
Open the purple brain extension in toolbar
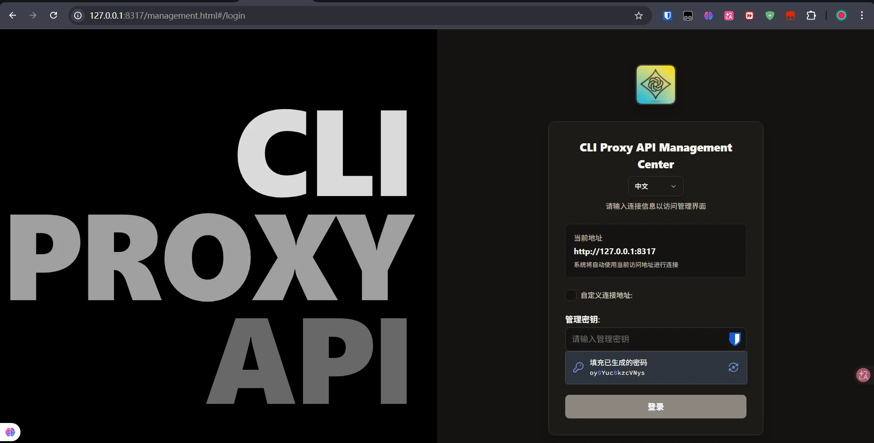click(x=708, y=15)
